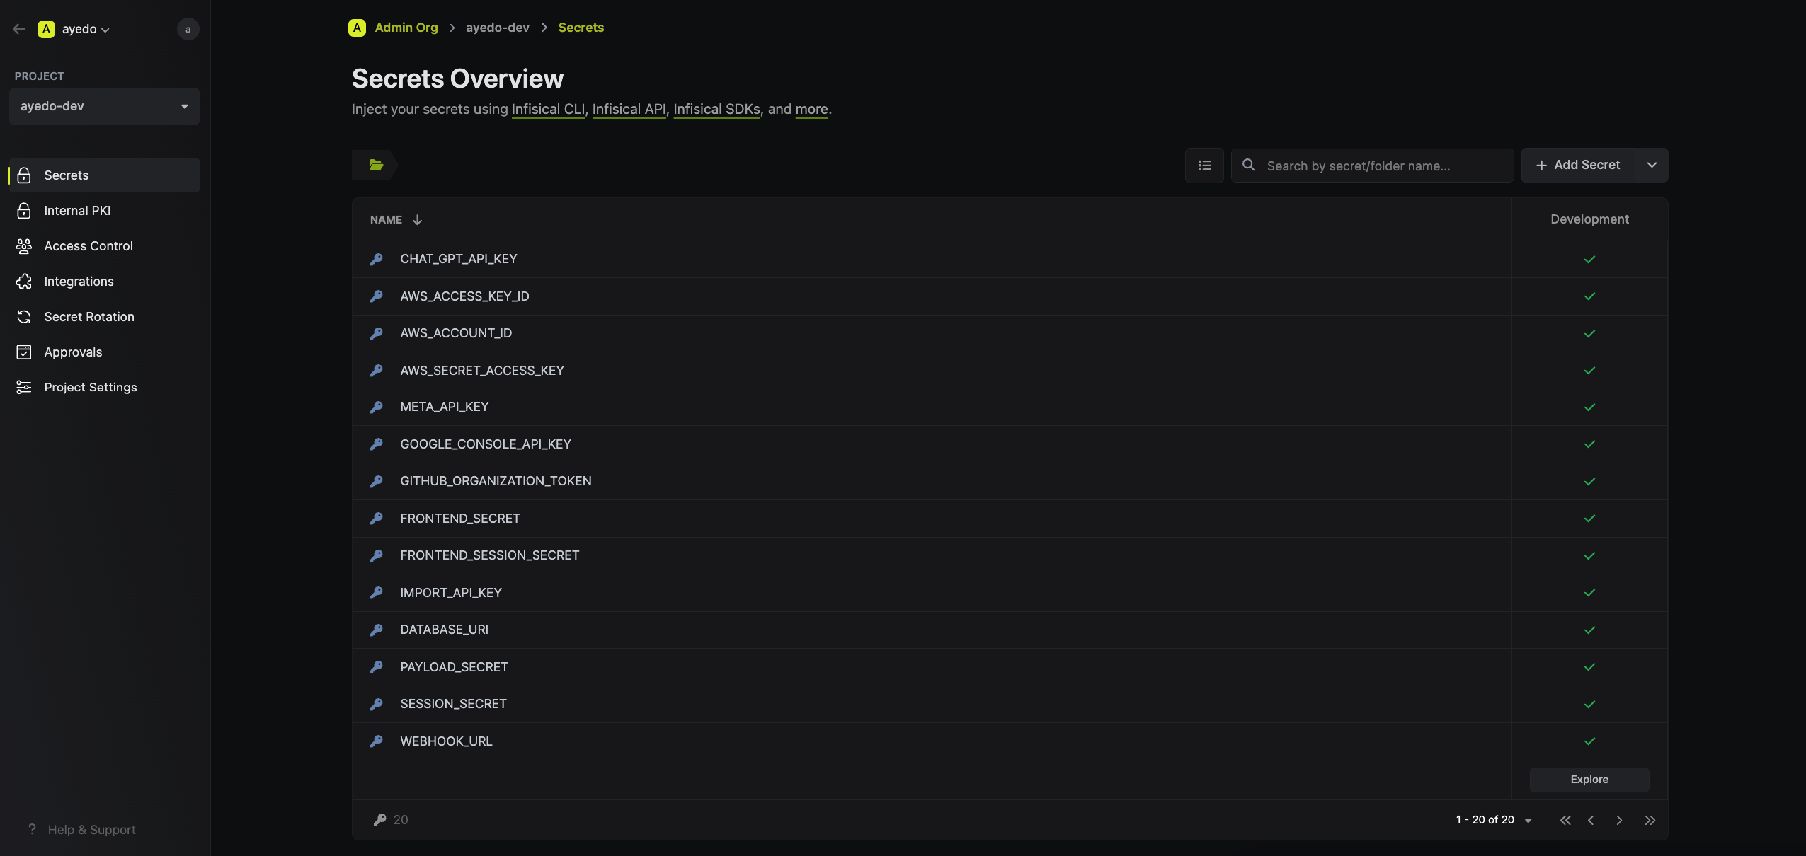Go to the last page

click(1650, 821)
